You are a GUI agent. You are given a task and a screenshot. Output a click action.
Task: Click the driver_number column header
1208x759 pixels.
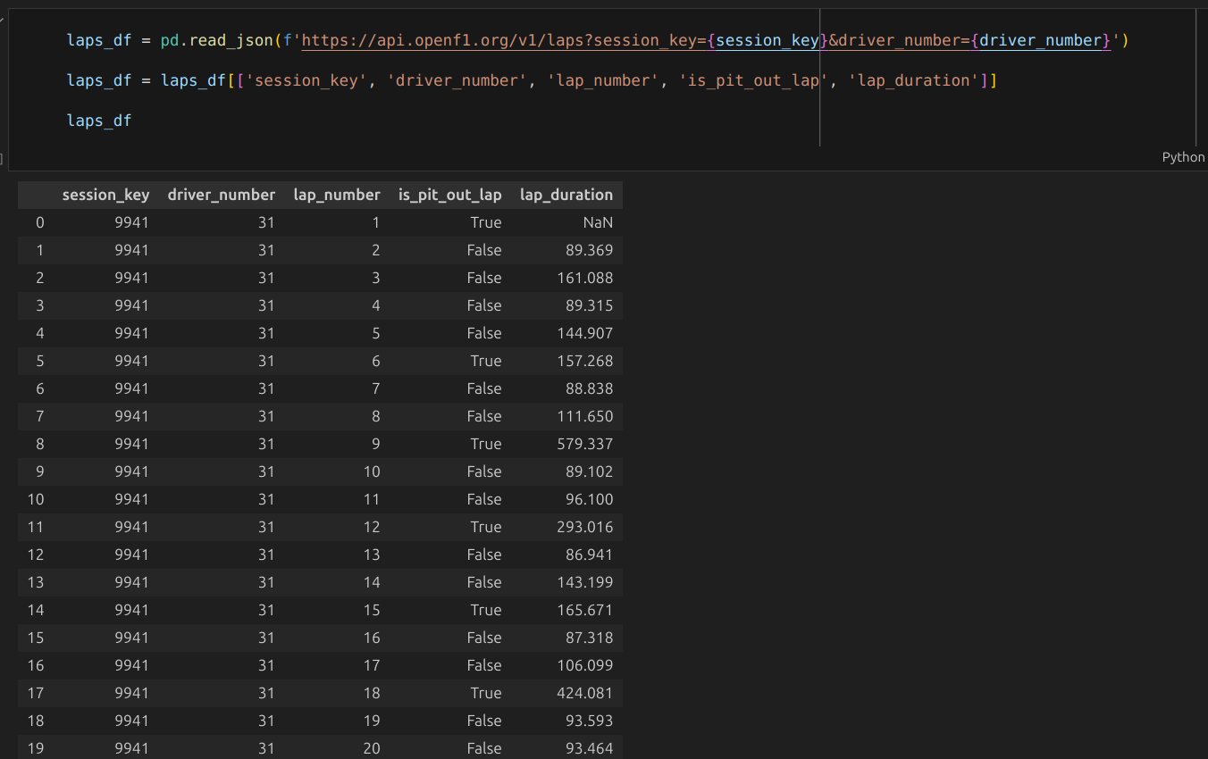pyautogui.click(x=222, y=195)
